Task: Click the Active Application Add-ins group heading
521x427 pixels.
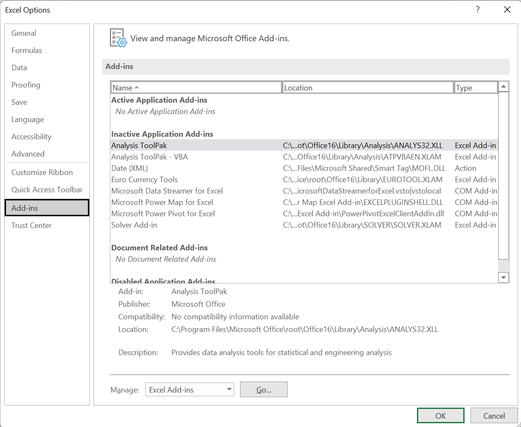Action: pos(159,100)
